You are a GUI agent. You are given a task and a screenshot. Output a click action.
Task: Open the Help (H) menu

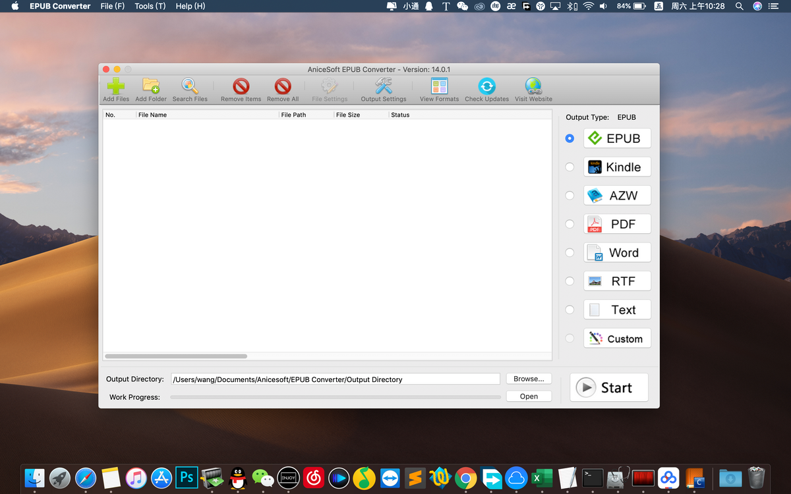click(x=190, y=6)
